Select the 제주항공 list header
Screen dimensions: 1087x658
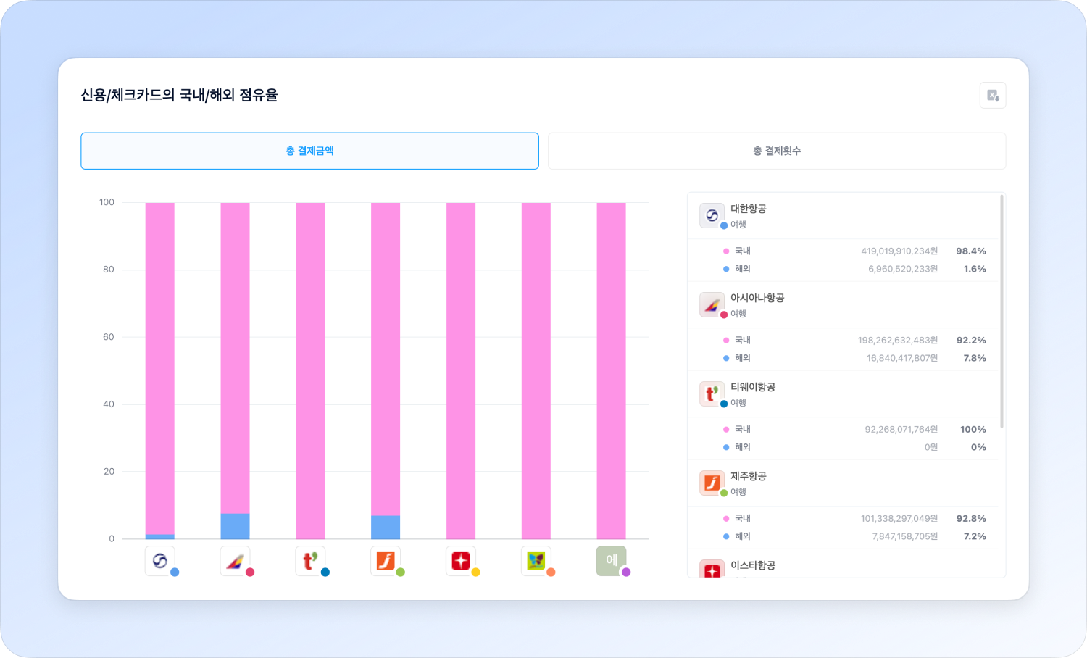point(748,476)
